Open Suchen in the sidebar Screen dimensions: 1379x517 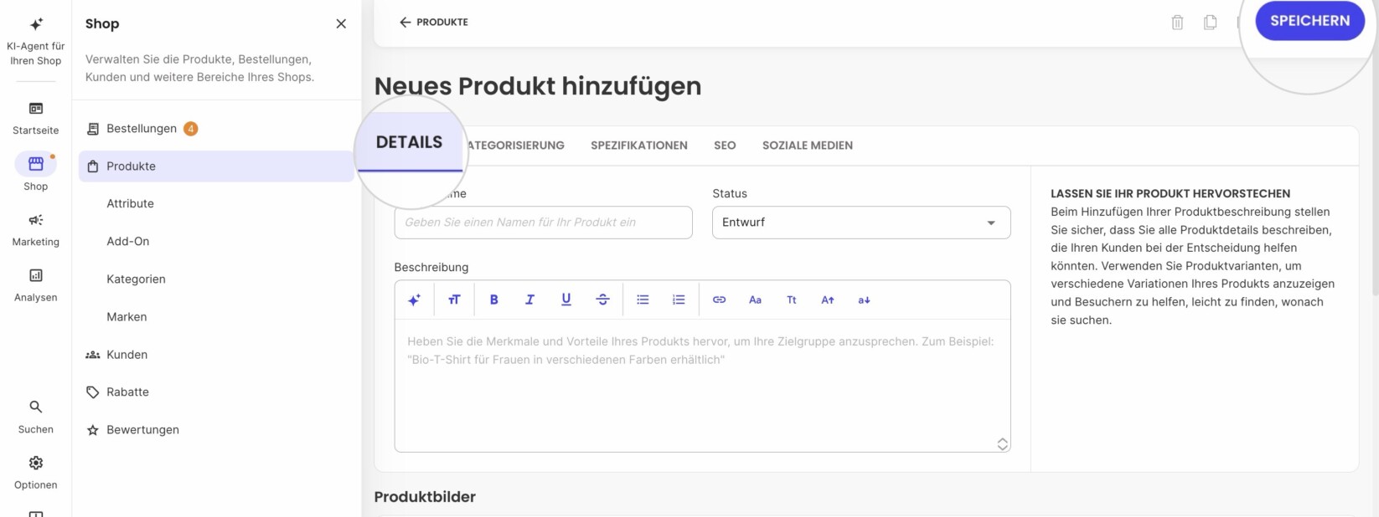[35, 417]
